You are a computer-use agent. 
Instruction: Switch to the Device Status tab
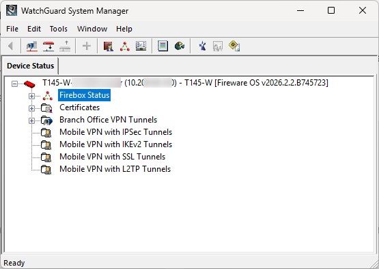(31, 66)
